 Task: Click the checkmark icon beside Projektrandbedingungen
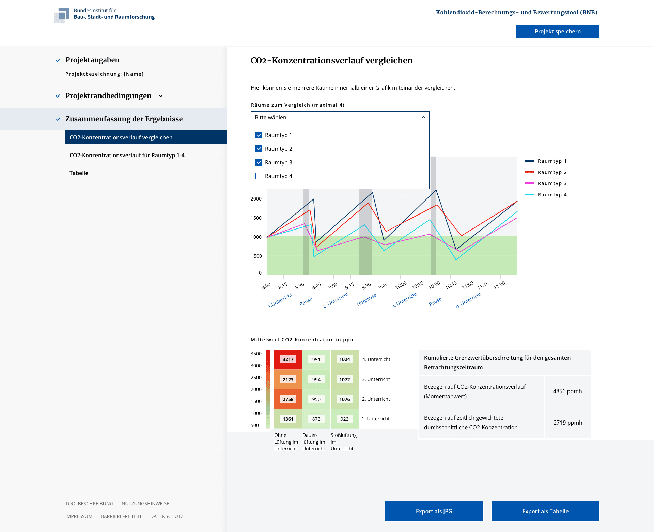(58, 96)
